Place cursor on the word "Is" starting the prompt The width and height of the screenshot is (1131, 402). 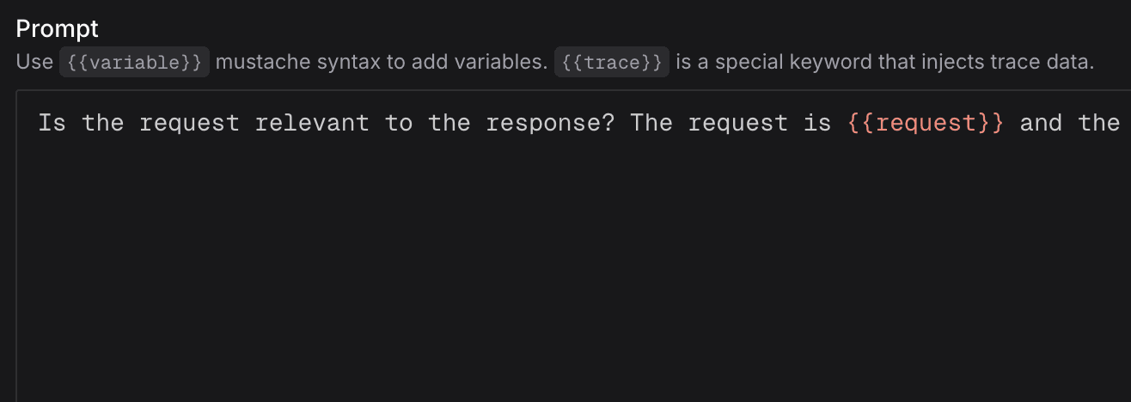tap(52, 123)
